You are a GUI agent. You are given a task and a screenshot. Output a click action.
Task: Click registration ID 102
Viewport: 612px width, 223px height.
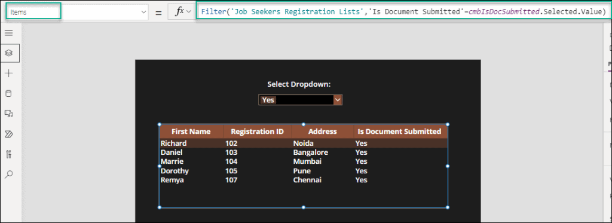[x=231, y=143]
